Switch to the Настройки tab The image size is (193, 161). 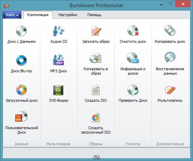pyautogui.click(x=68, y=15)
